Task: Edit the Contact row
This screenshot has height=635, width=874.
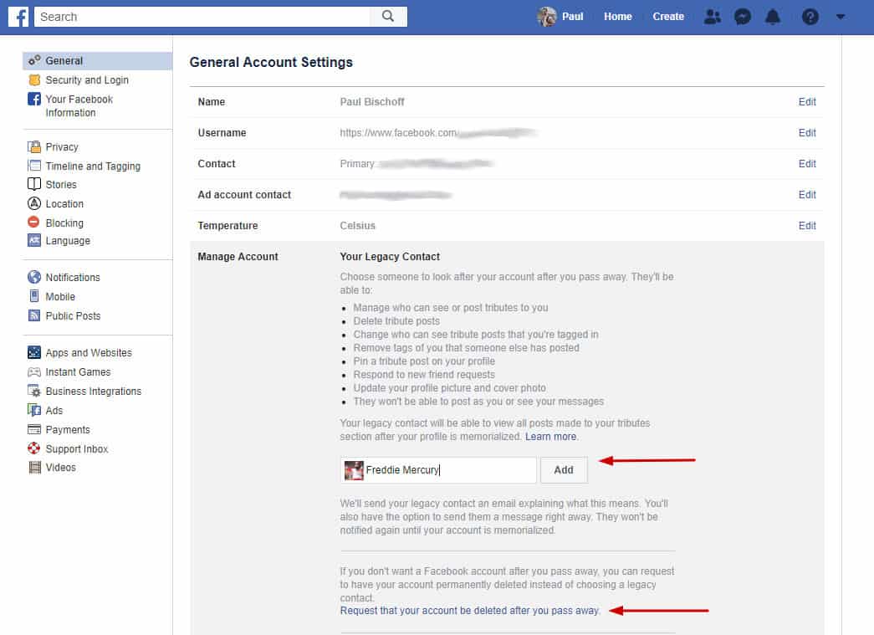Action: (x=806, y=163)
